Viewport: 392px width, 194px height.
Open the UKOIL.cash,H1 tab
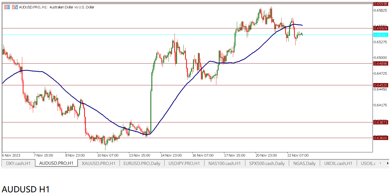[x=338, y=163]
